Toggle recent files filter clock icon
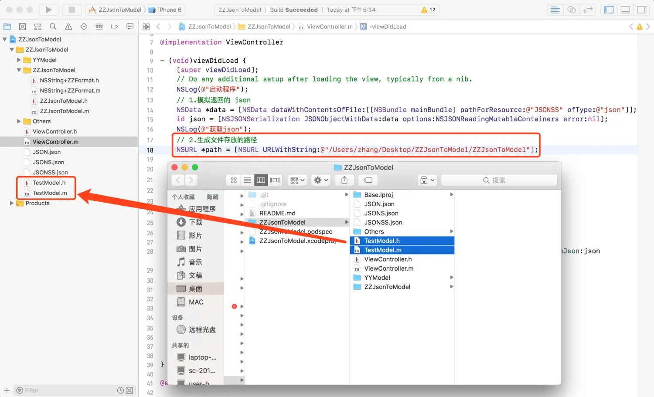Viewport: 654px width, 397px height. tap(120, 390)
